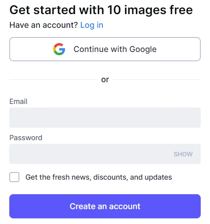Focus the Email input field
210x224 pixels.
[105, 118]
